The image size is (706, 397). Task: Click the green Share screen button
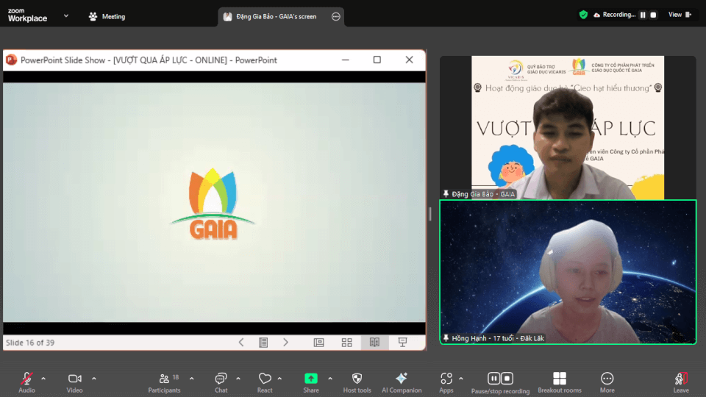[310, 379]
